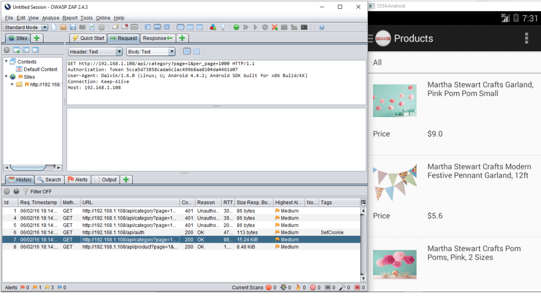Switch to the Search tab
The height and width of the screenshot is (296, 541).
49,179
